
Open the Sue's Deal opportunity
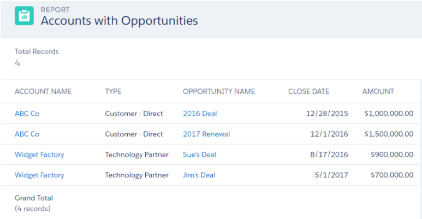pyautogui.click(x=199, y=155)
